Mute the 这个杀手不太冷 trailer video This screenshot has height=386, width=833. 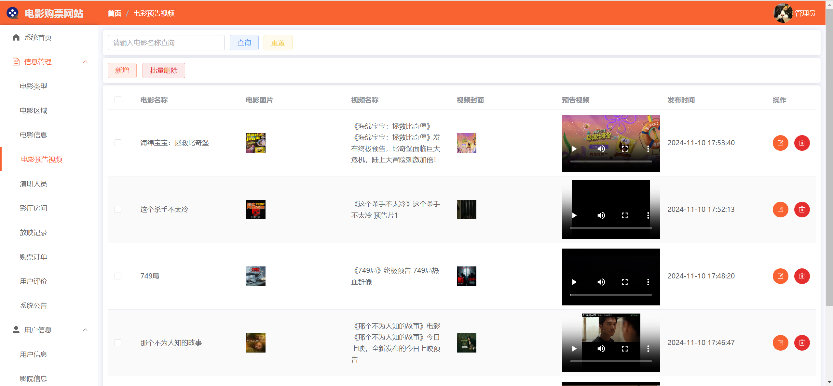click(601, 215)
